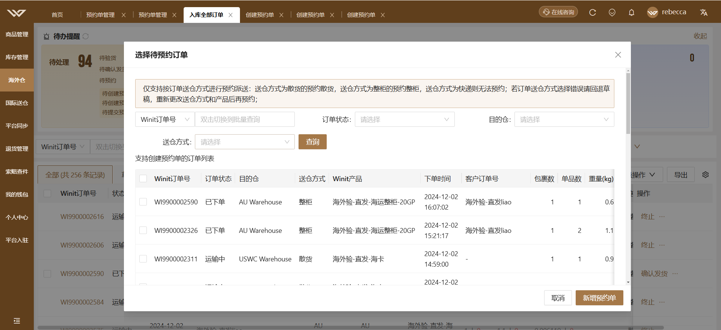This screenshot has height=330, width=721.
Task: Open the 送仓方式 dropdown
Action: tap(244, 142)
